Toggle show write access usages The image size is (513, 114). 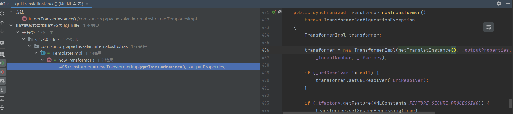[2, 72]
